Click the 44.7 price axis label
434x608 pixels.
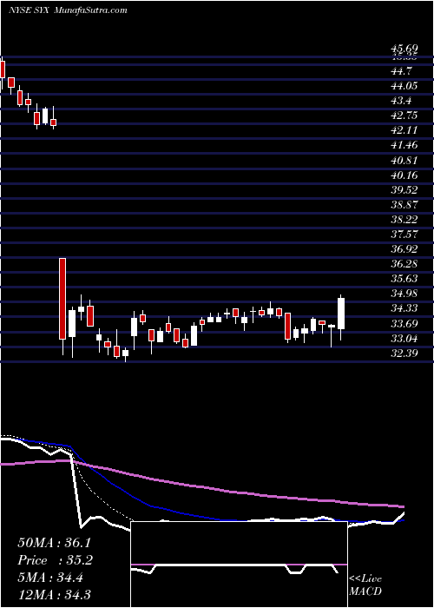coord(402,71)
